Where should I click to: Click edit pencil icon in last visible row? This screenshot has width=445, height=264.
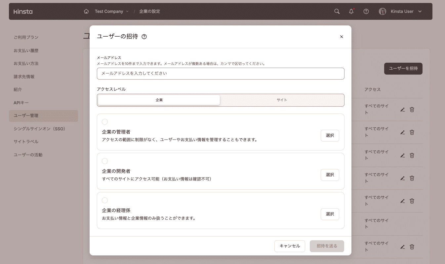[x=402, y=247]
